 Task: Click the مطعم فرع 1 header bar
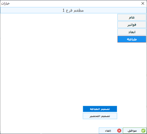pyautogui.click(x=73, y=10)
